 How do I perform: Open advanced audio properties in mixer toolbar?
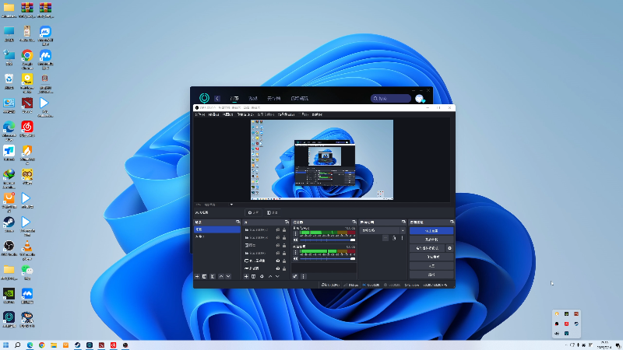(x=295, y=277)
